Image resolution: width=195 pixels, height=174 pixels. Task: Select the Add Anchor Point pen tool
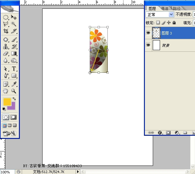[x=6, y=76]
